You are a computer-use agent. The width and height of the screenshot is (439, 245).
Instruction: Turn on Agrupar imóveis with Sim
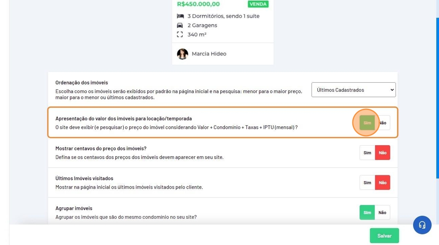coord(367,213)
